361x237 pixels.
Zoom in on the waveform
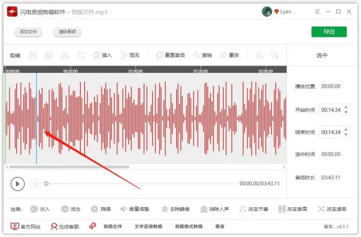(259, 55)
